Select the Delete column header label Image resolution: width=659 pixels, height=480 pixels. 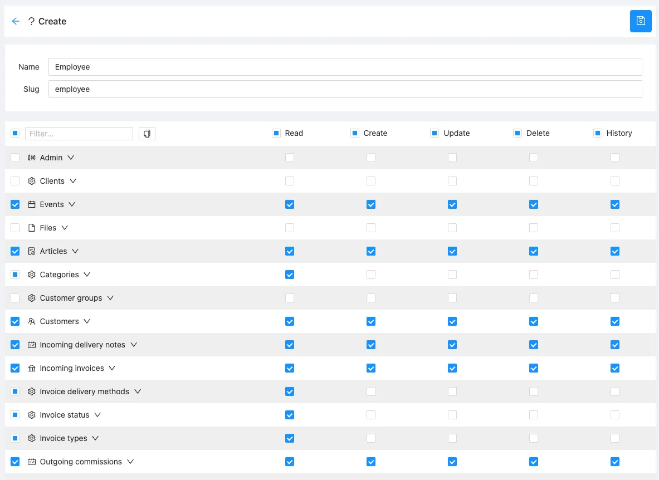click(538, 133)
